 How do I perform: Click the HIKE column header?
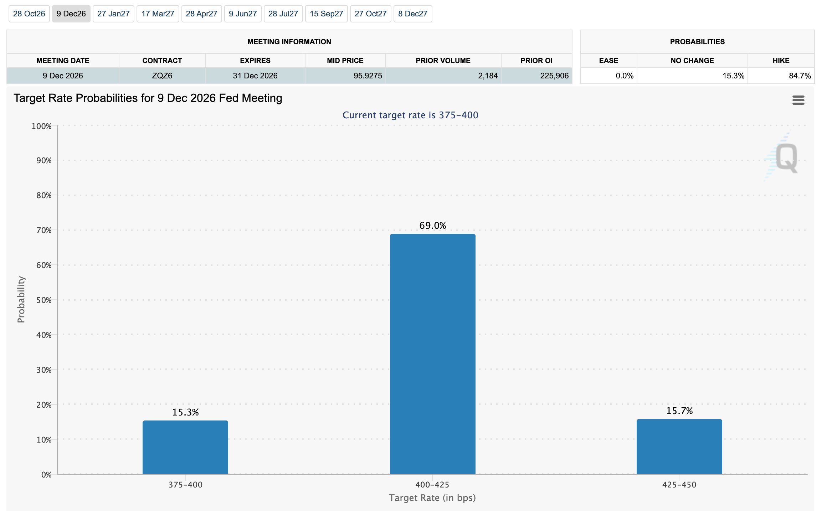click(x=781, y=61)
